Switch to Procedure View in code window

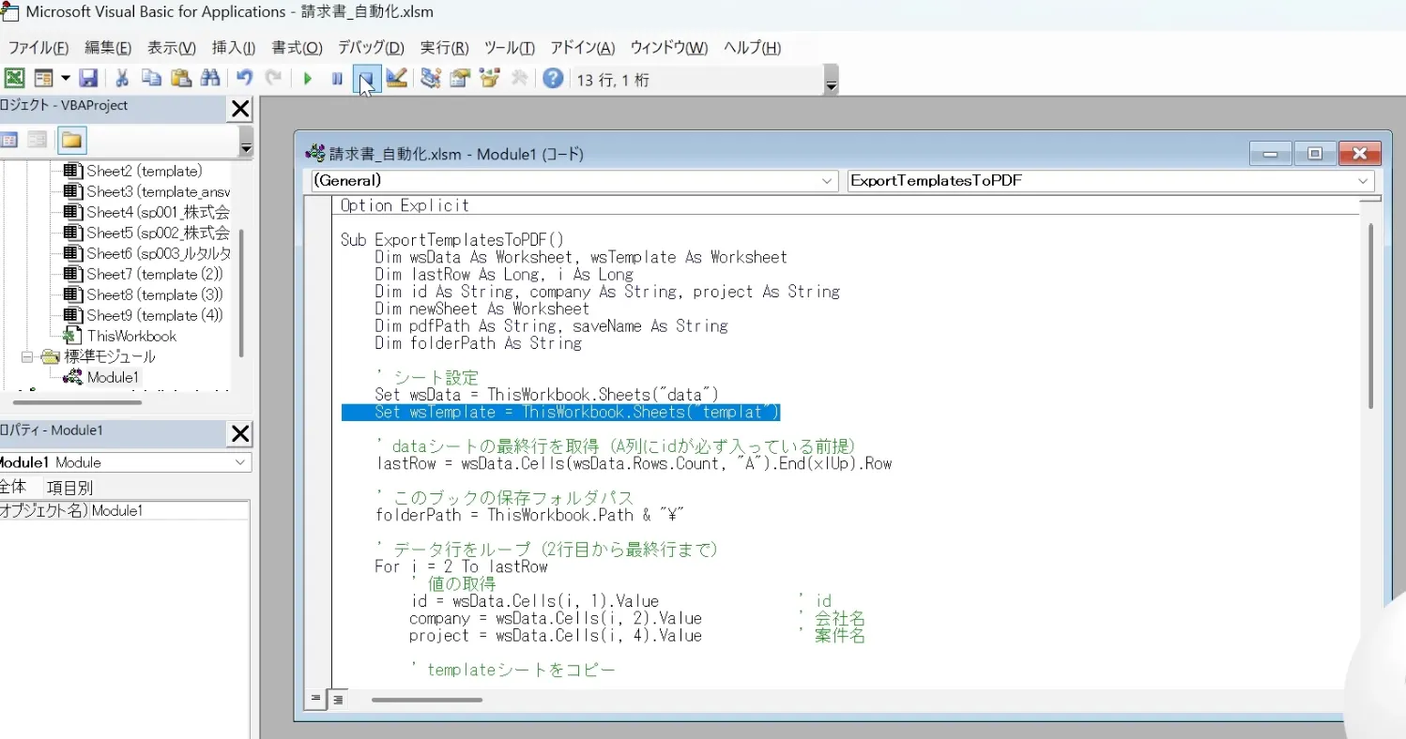coord(315,699)
